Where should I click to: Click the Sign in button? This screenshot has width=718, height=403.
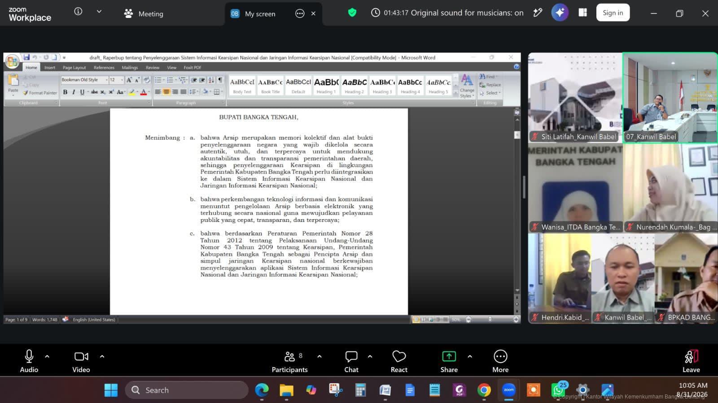tap(613, 13)
